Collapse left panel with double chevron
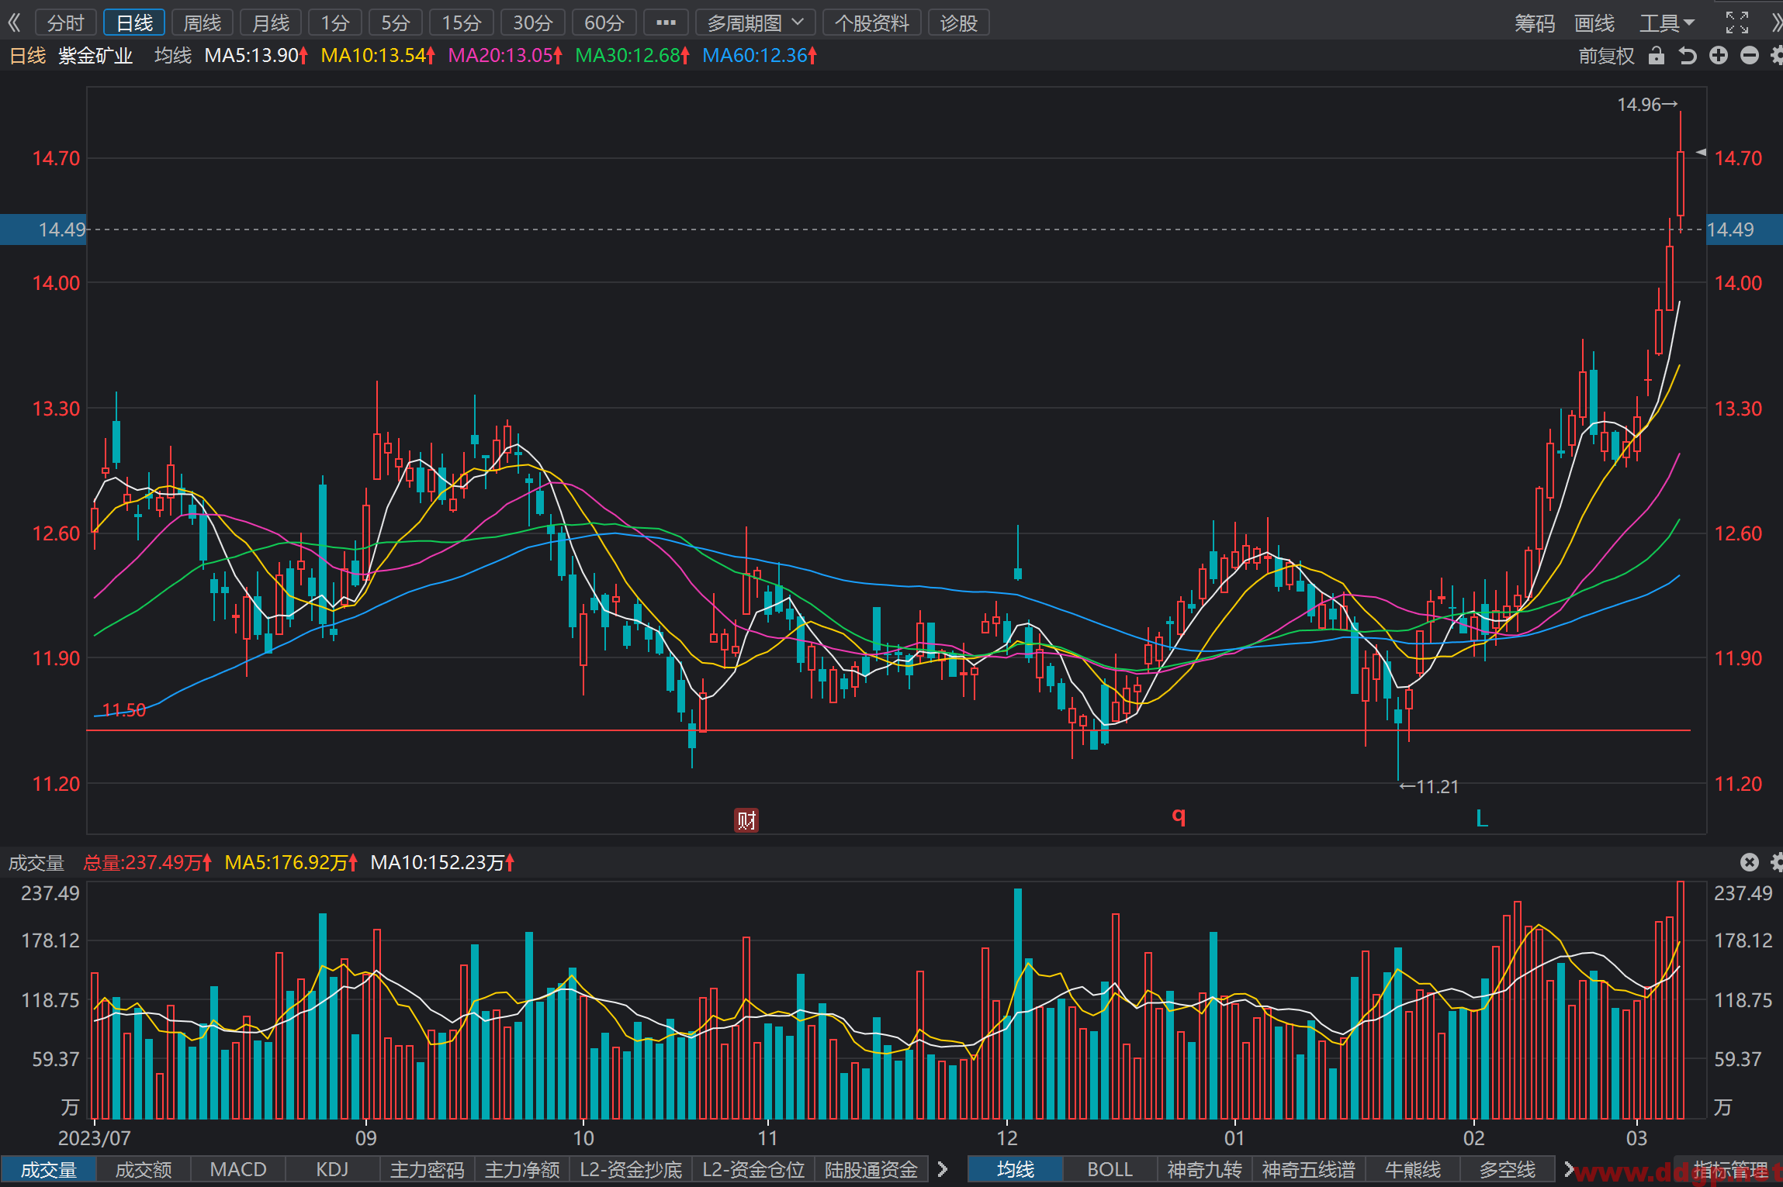Viewport: 1783px width, 1187px height. point(14,22)
